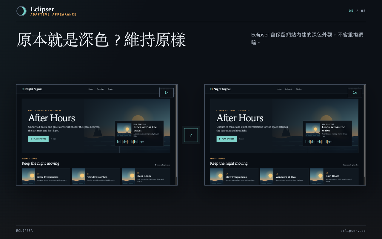Click "Lines across the water" title, left preview

click(x=145, y=129)
